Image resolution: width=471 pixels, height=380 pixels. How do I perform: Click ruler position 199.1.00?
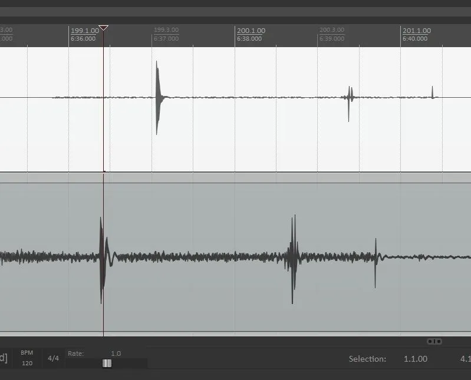pos(85,31)
